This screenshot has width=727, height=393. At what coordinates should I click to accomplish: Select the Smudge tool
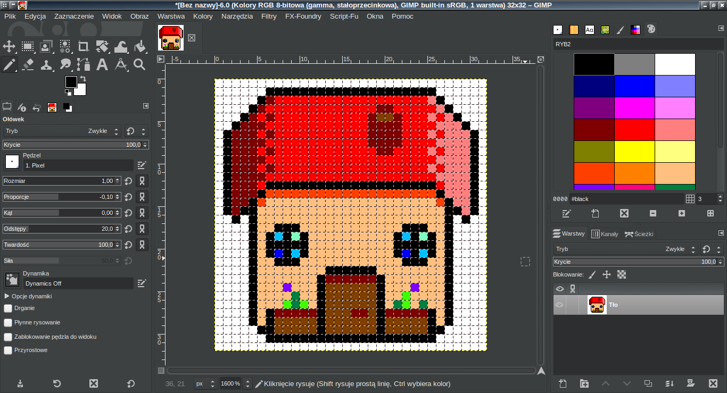65,65
